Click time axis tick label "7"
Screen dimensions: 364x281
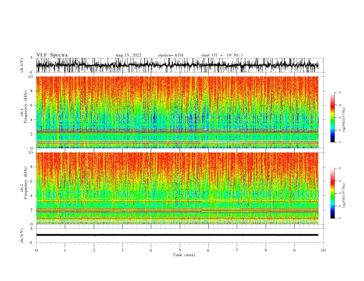237,250
